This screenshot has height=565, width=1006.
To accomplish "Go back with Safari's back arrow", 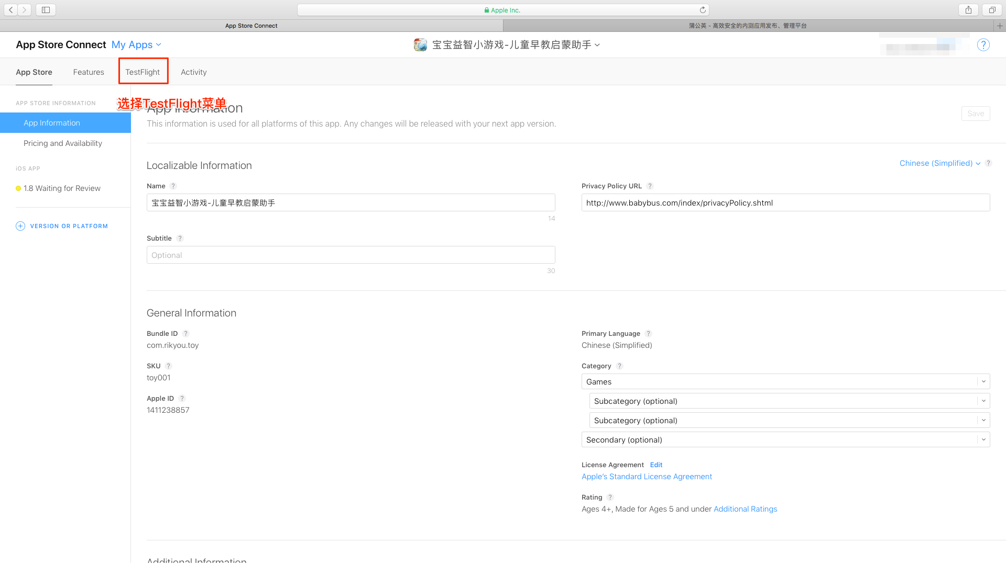I will [11, 10].
